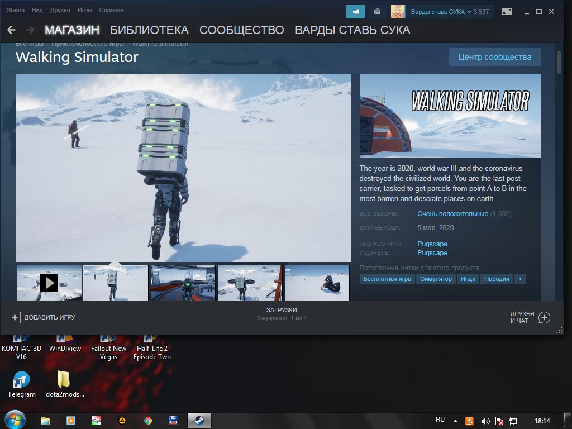Open ЗАГРУЗКИ downloads section
The height and width of the screenshot is (429, 572).
point(282,310)
